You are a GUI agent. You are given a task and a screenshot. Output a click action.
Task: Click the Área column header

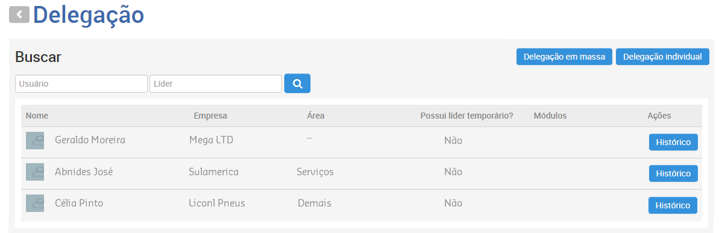(x=315, y=116)
